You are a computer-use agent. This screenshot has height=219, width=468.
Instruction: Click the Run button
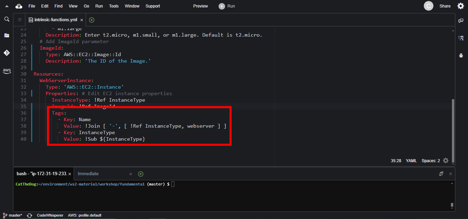227,6
